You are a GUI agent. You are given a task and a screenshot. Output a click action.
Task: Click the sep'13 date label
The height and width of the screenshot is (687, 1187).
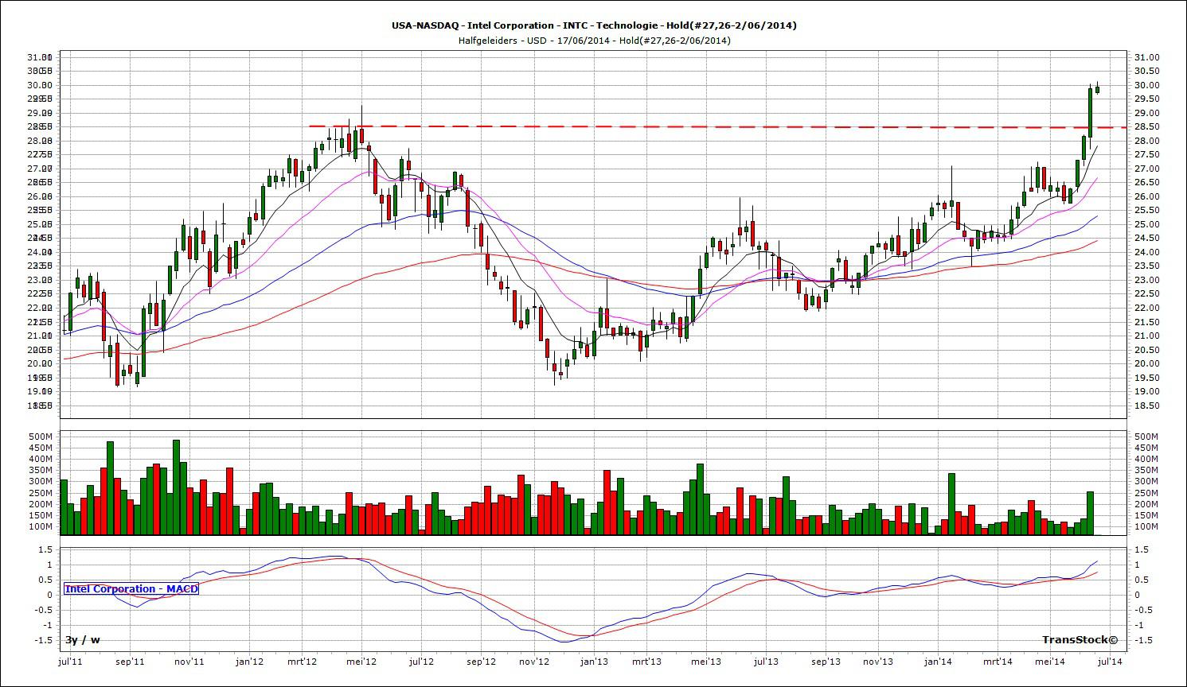click(826, 662)
